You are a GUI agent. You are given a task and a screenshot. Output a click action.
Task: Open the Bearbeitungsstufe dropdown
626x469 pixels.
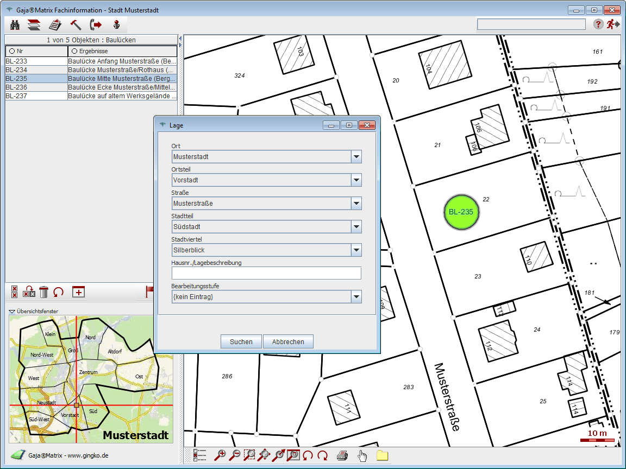(356, 297)
